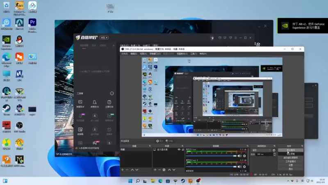
Task: Open the Adobe Premiere Pro desktop shortcut
Action: 32,25
